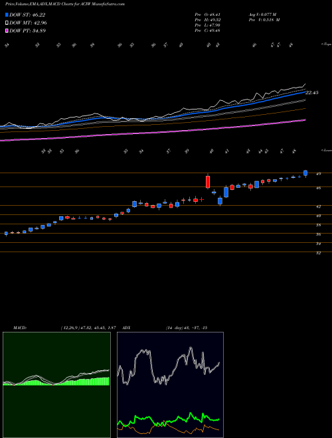Click the end of magenta EMA line

click(304, 120)
